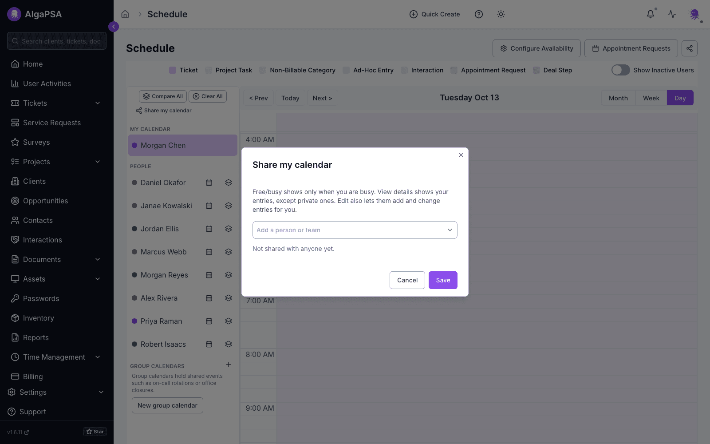The image size is (710, 444).
Task: Switch theme with sun icon
Action: point(501,14)
